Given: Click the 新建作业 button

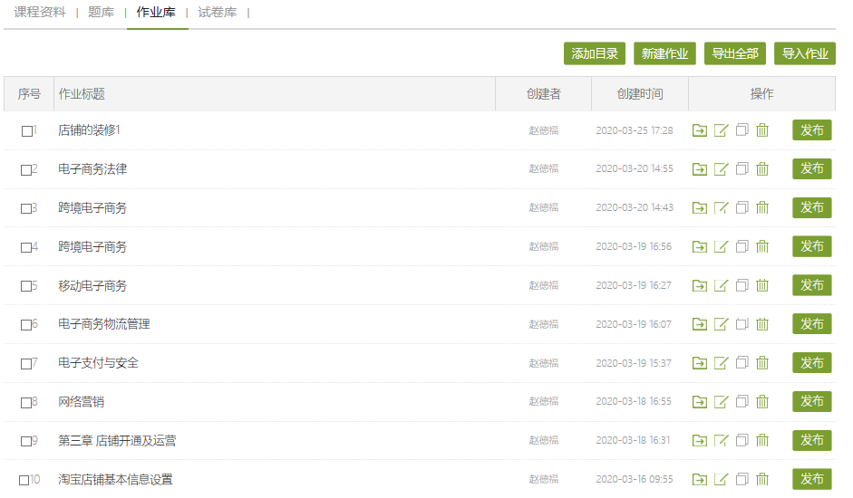Looking at the screenshot, I should [x=664, y=53].
